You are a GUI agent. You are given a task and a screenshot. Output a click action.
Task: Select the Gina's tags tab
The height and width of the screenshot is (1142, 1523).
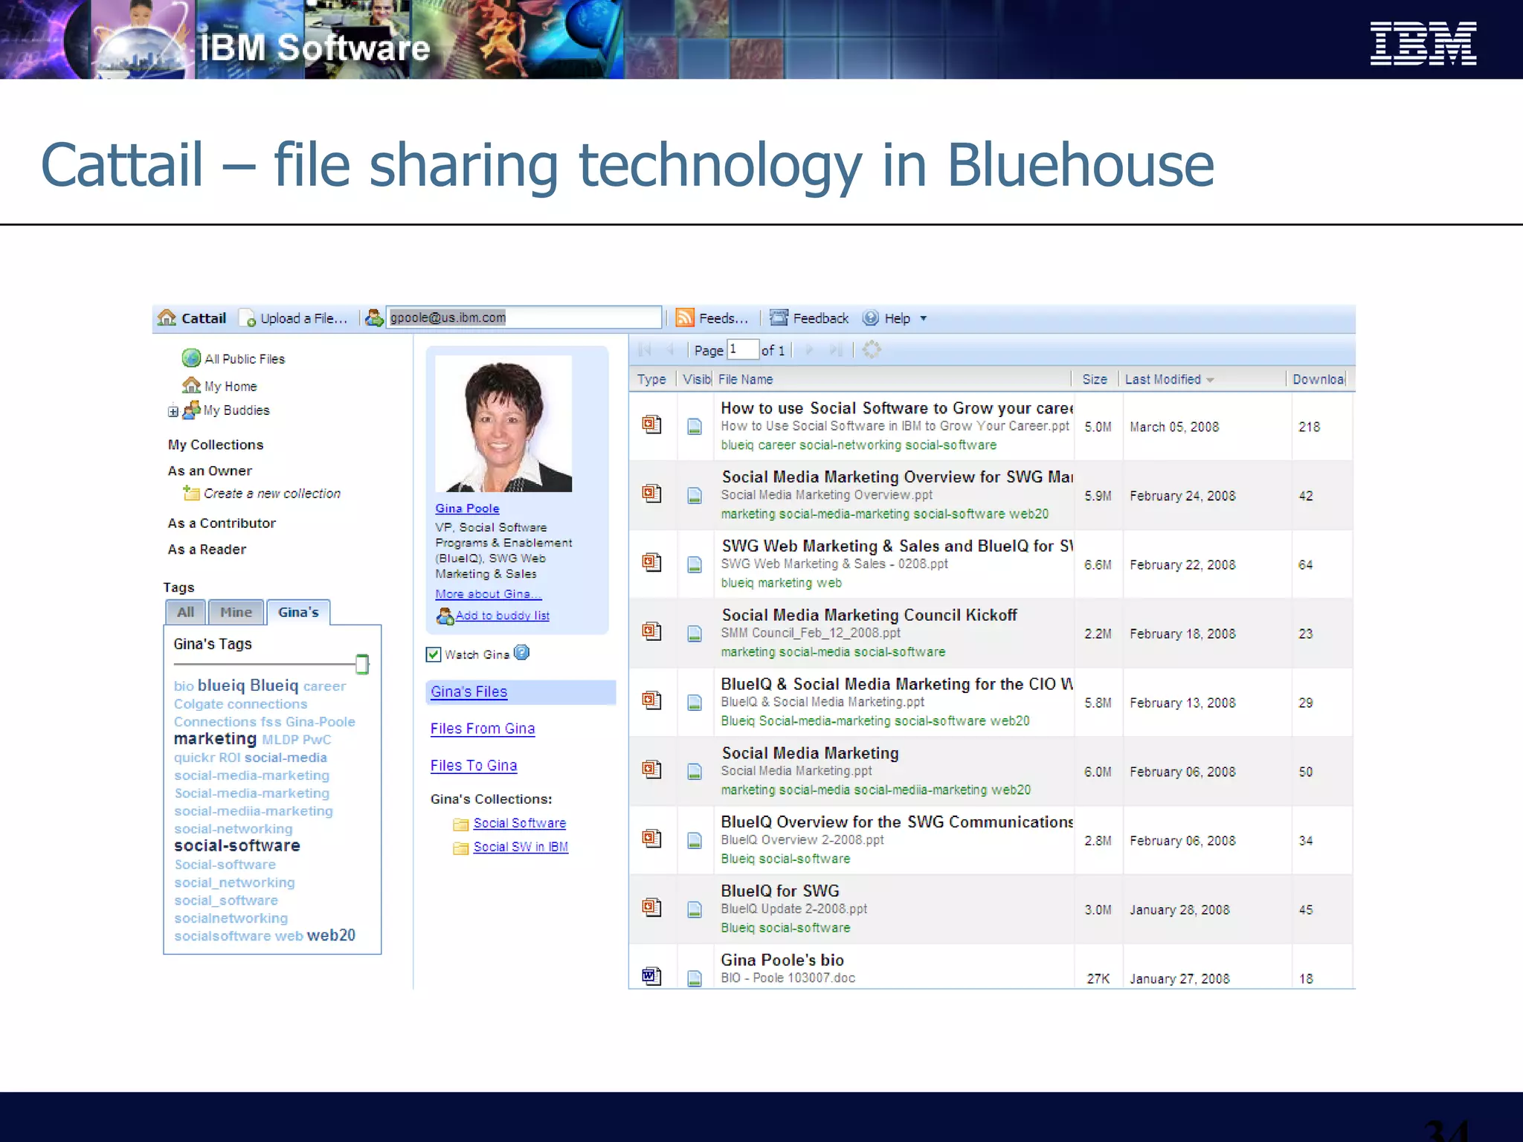coord(298,612)
